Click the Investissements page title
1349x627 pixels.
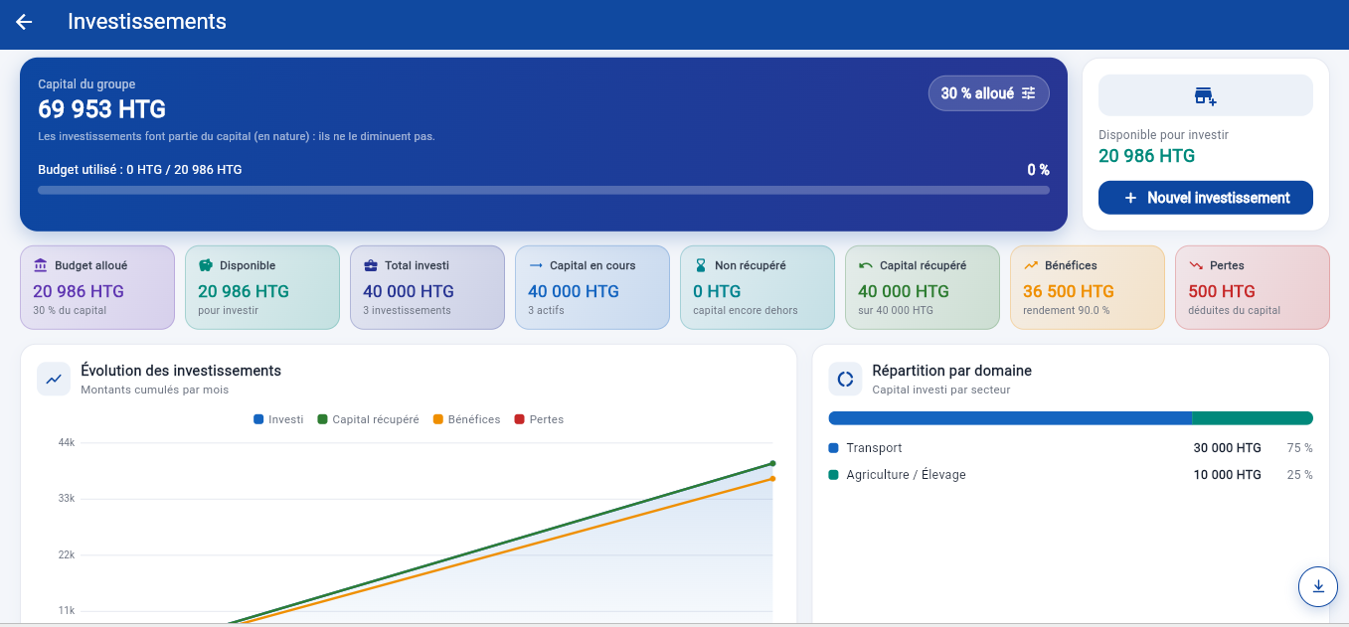coord(147,22)
